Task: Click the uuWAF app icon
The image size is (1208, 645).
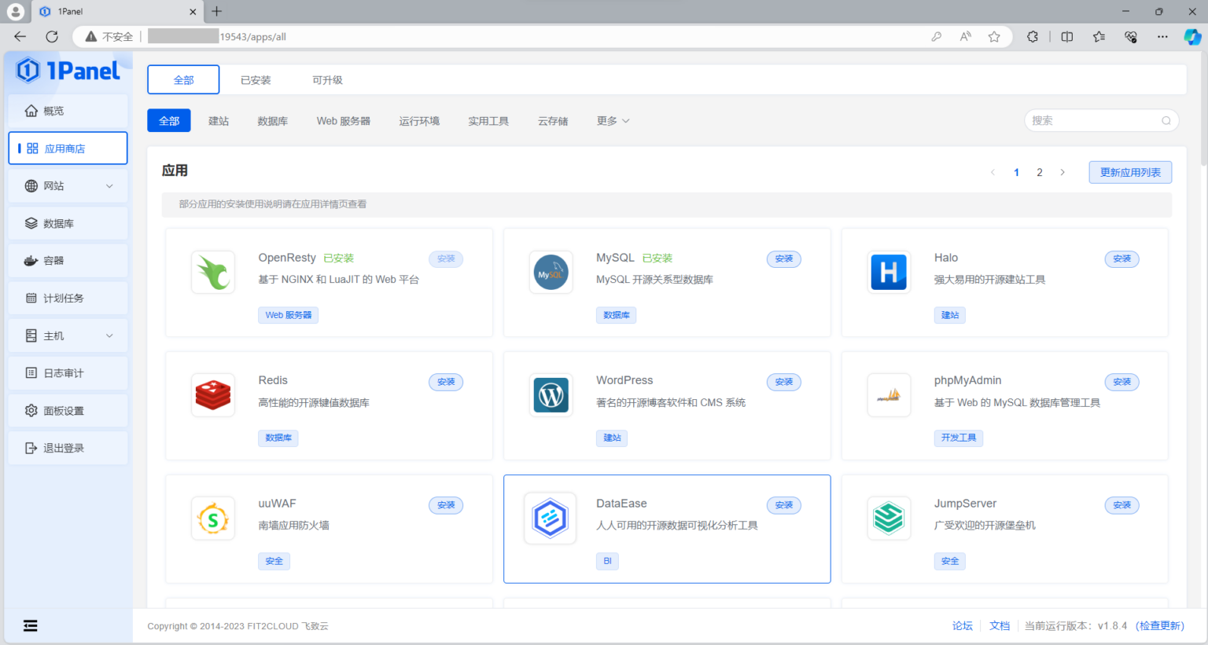Action: (213, 518)
